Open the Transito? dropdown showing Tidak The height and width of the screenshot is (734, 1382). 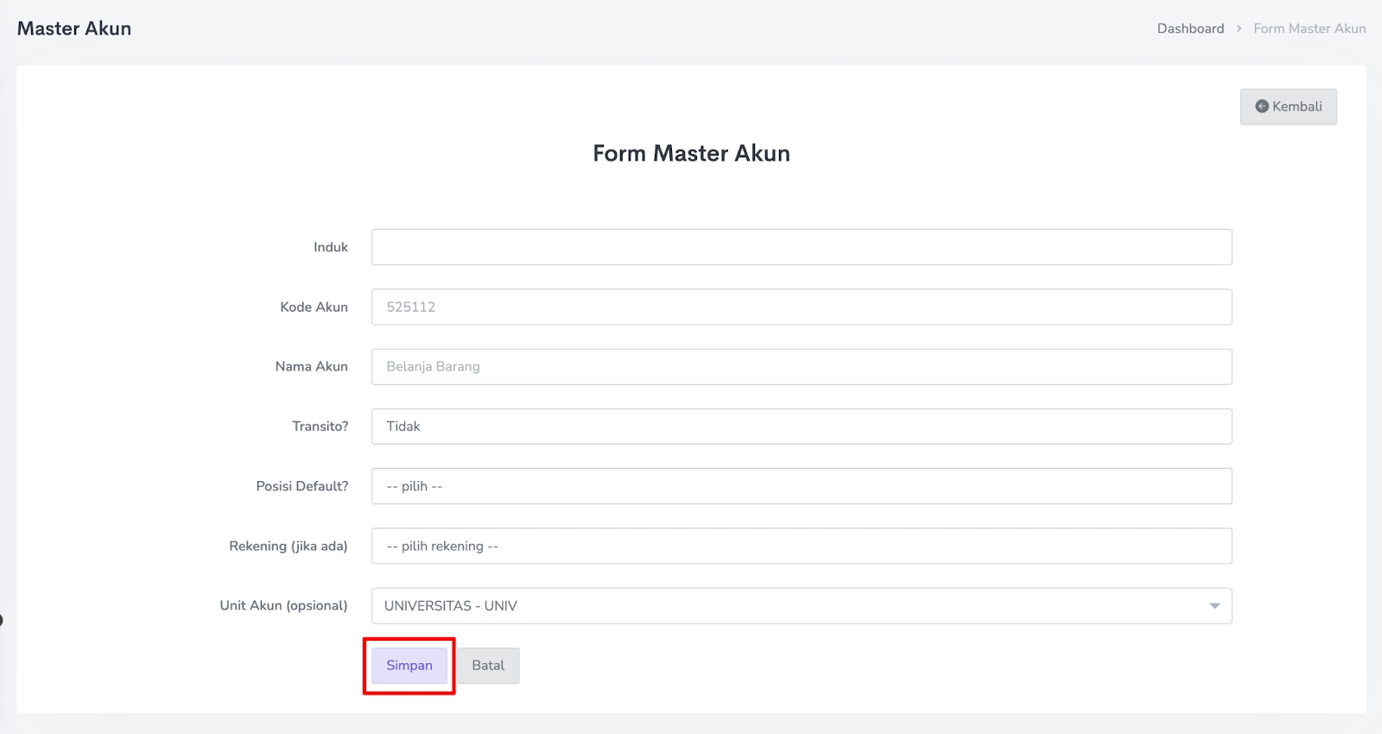(801, 427)
